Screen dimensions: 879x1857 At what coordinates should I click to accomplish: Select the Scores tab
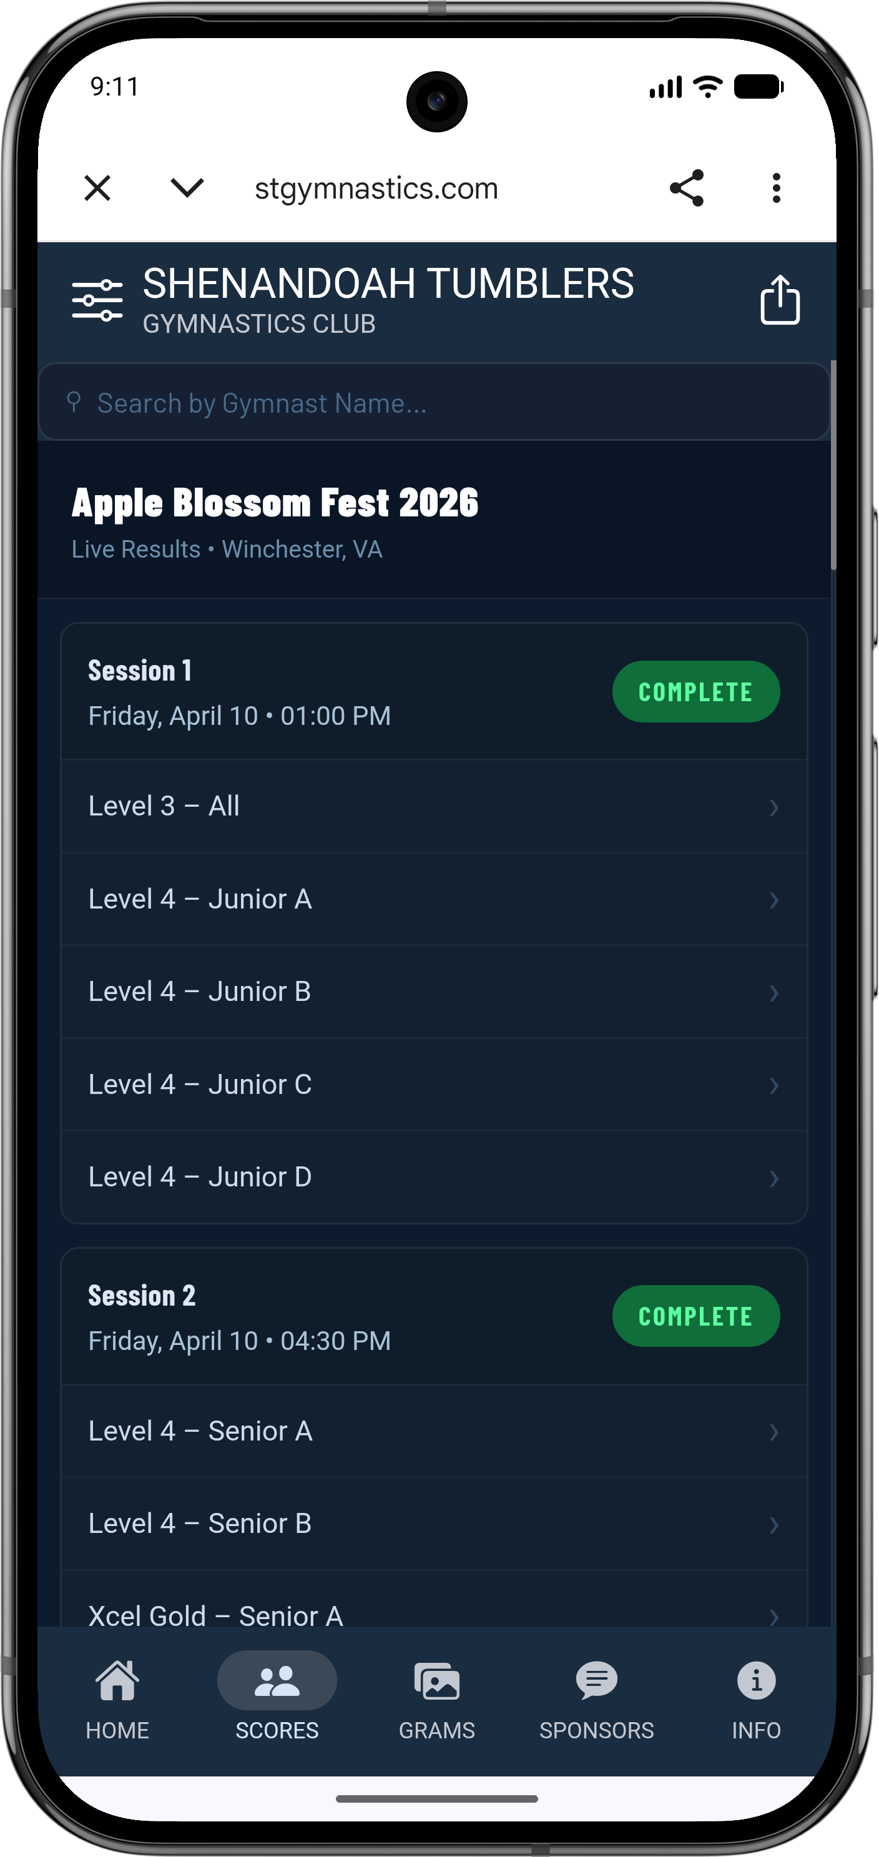[277, 1699]
